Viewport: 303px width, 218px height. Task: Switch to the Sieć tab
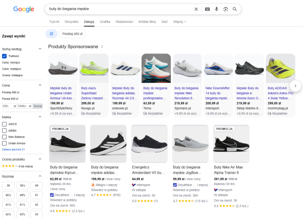pyautogui.click(x=165, y=22)
